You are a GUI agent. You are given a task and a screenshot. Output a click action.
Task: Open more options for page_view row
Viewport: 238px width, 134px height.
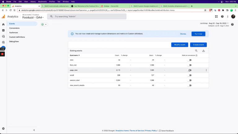coord(206,70)
